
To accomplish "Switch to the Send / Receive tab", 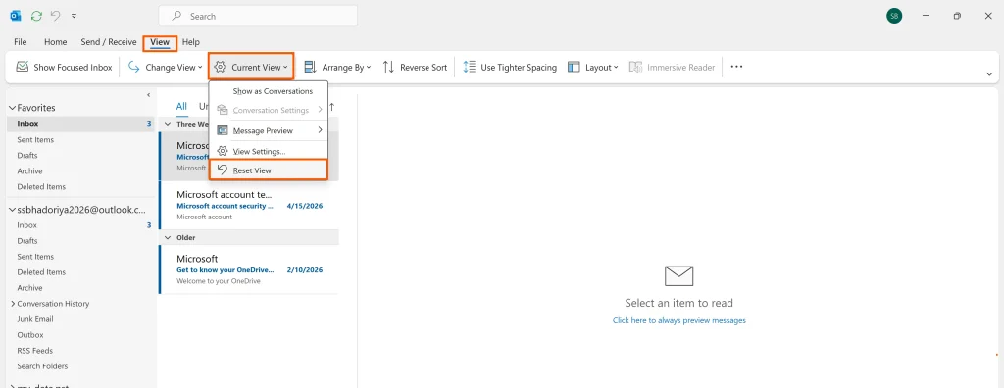I will tap(108, 41).
